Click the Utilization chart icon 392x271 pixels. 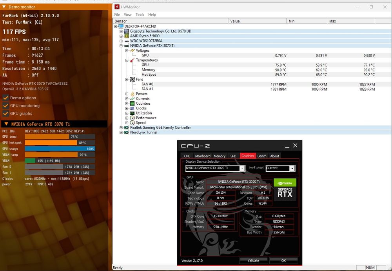coord(132,113)
